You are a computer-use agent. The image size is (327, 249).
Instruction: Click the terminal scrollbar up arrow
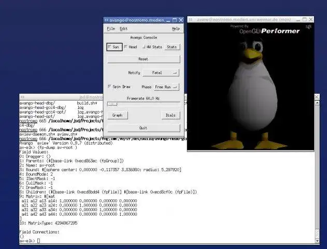[x=317, y=103]
